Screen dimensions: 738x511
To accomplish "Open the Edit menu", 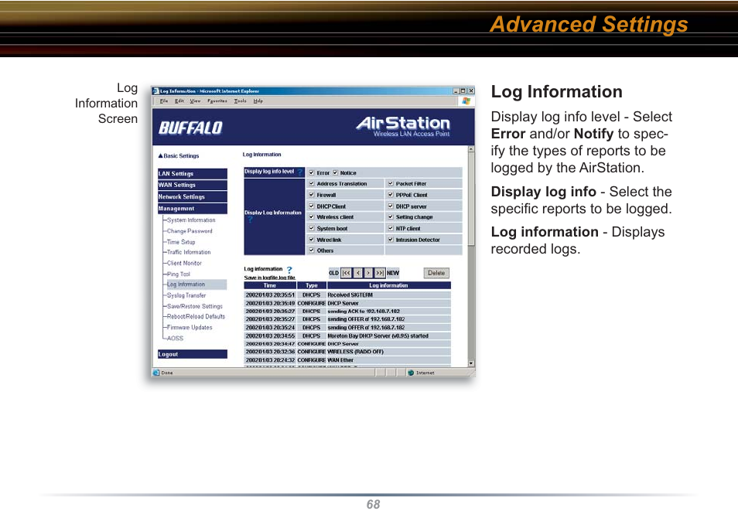I will click(179, 100).
